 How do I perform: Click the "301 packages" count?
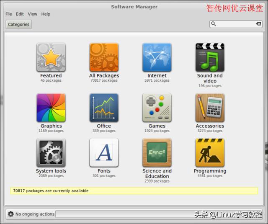click(x=104, y=176)
